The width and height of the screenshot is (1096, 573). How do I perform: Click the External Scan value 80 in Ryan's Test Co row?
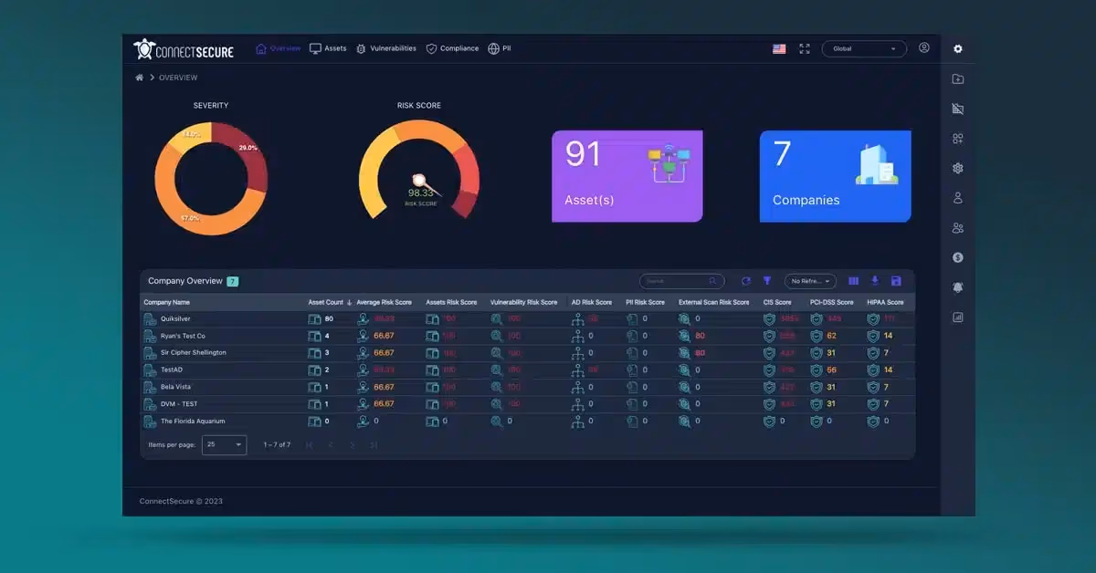[x=700, y=336]
